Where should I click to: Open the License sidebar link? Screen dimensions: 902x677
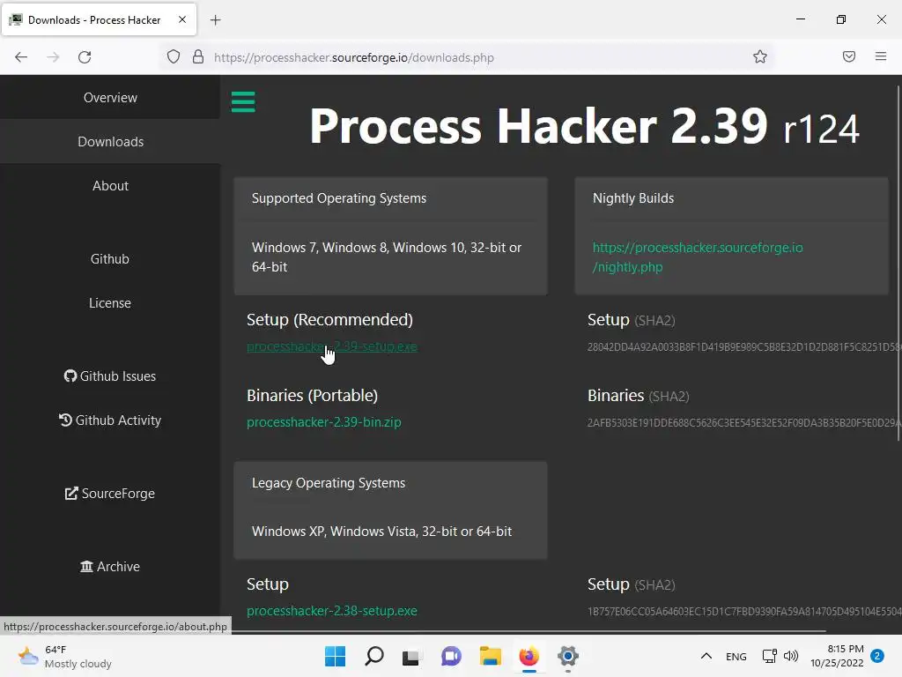tap(110, 303)
